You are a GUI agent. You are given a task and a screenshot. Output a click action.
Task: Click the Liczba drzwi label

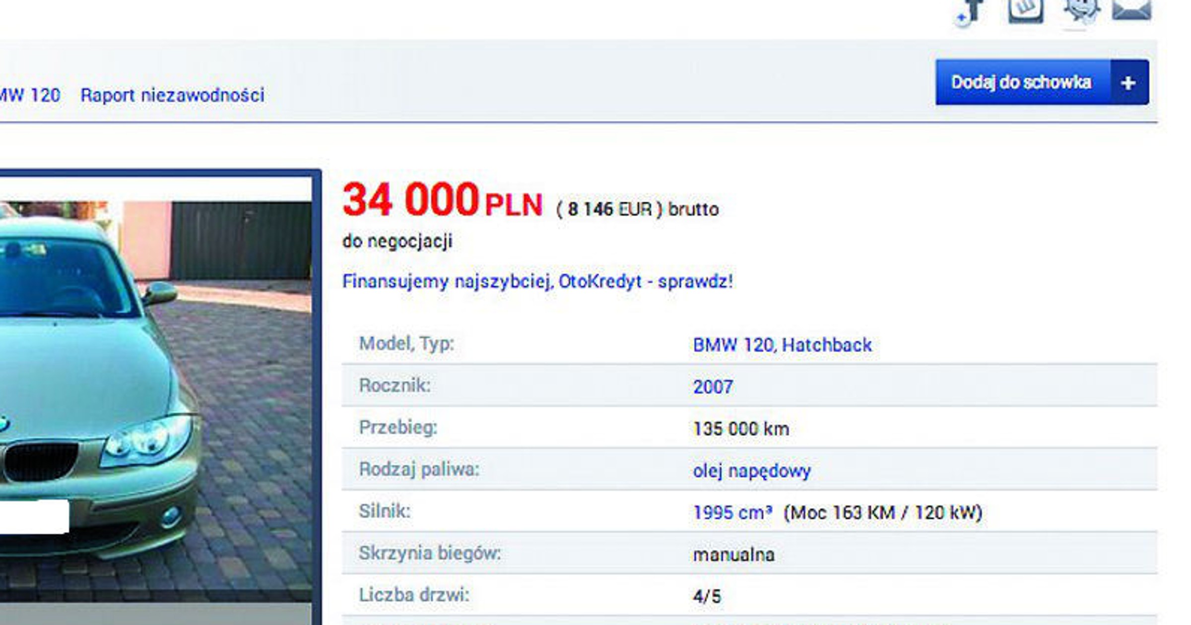414,595
